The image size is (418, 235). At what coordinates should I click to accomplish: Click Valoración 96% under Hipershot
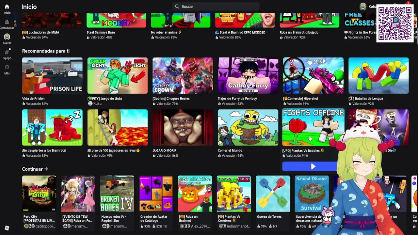(296, 104)
